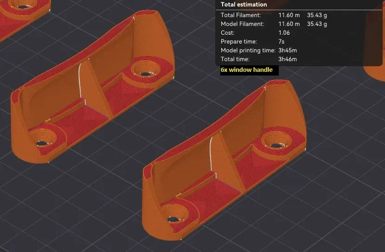Click the Model printing time label

click(248, 50)
